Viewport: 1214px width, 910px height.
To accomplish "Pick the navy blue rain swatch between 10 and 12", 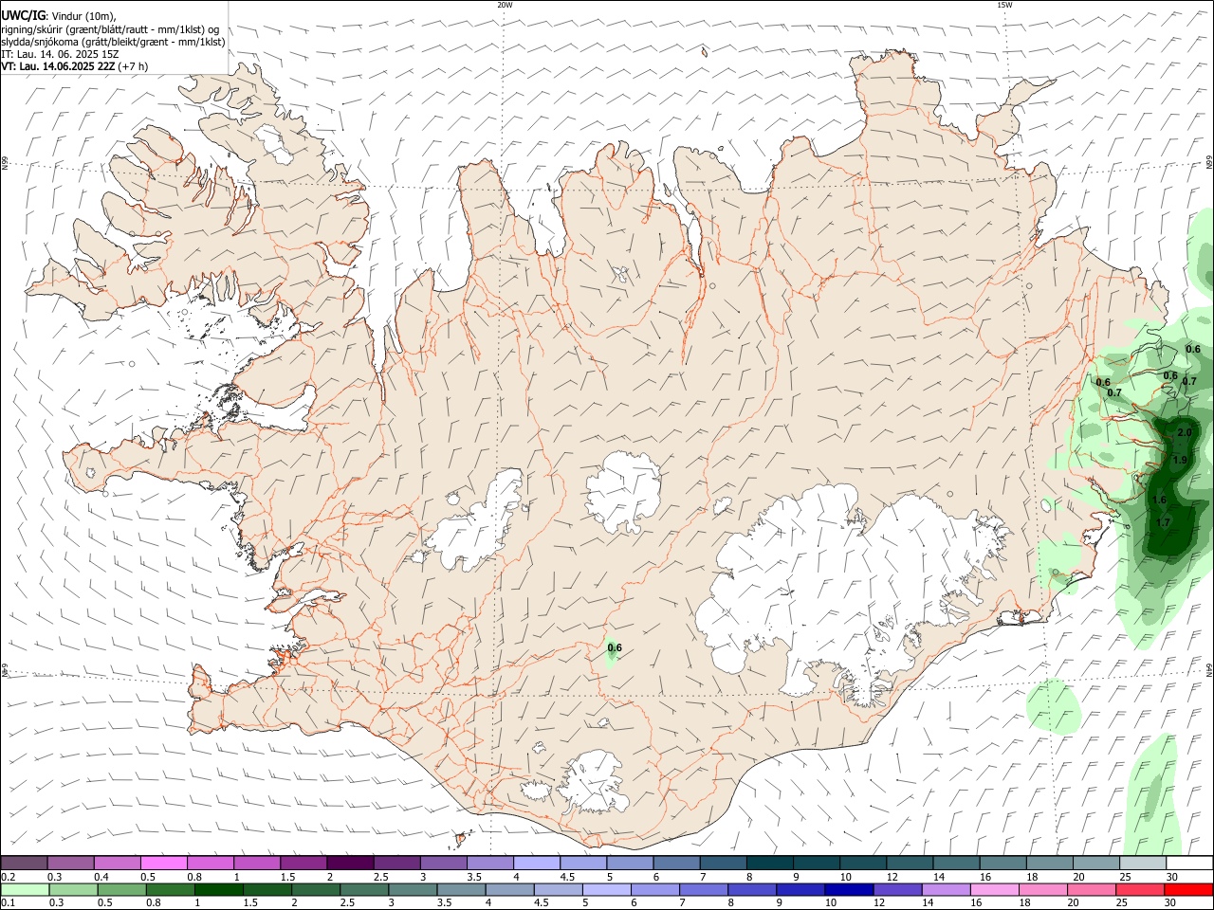I will (847, 889).
